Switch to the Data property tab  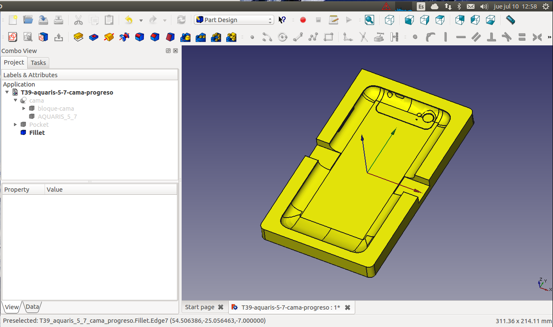click(32, 307)
